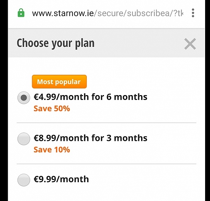
Task: Click the green padlock security icon
Action: pos(21,13)
